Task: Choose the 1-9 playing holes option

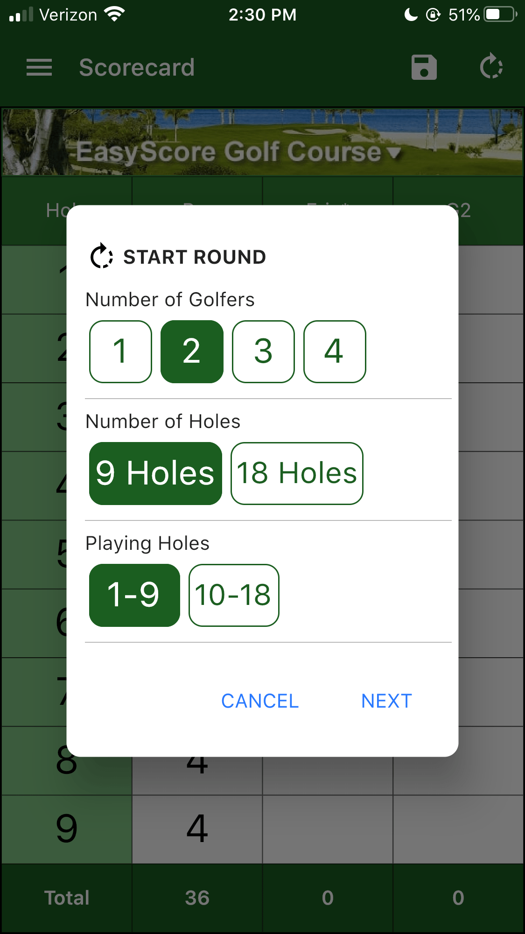Action: (x=134, y=594)
